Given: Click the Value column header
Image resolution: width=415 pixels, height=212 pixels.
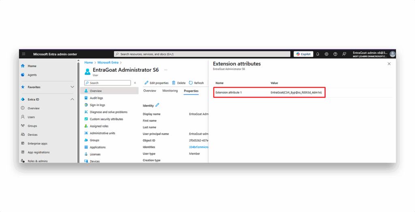Looking at the screenshot, I should click(x=274, y=83).
